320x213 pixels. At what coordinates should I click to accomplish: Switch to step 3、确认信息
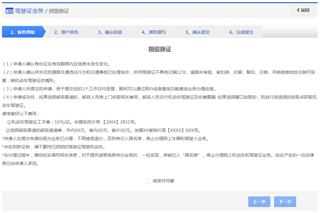[x=110, y=32]
